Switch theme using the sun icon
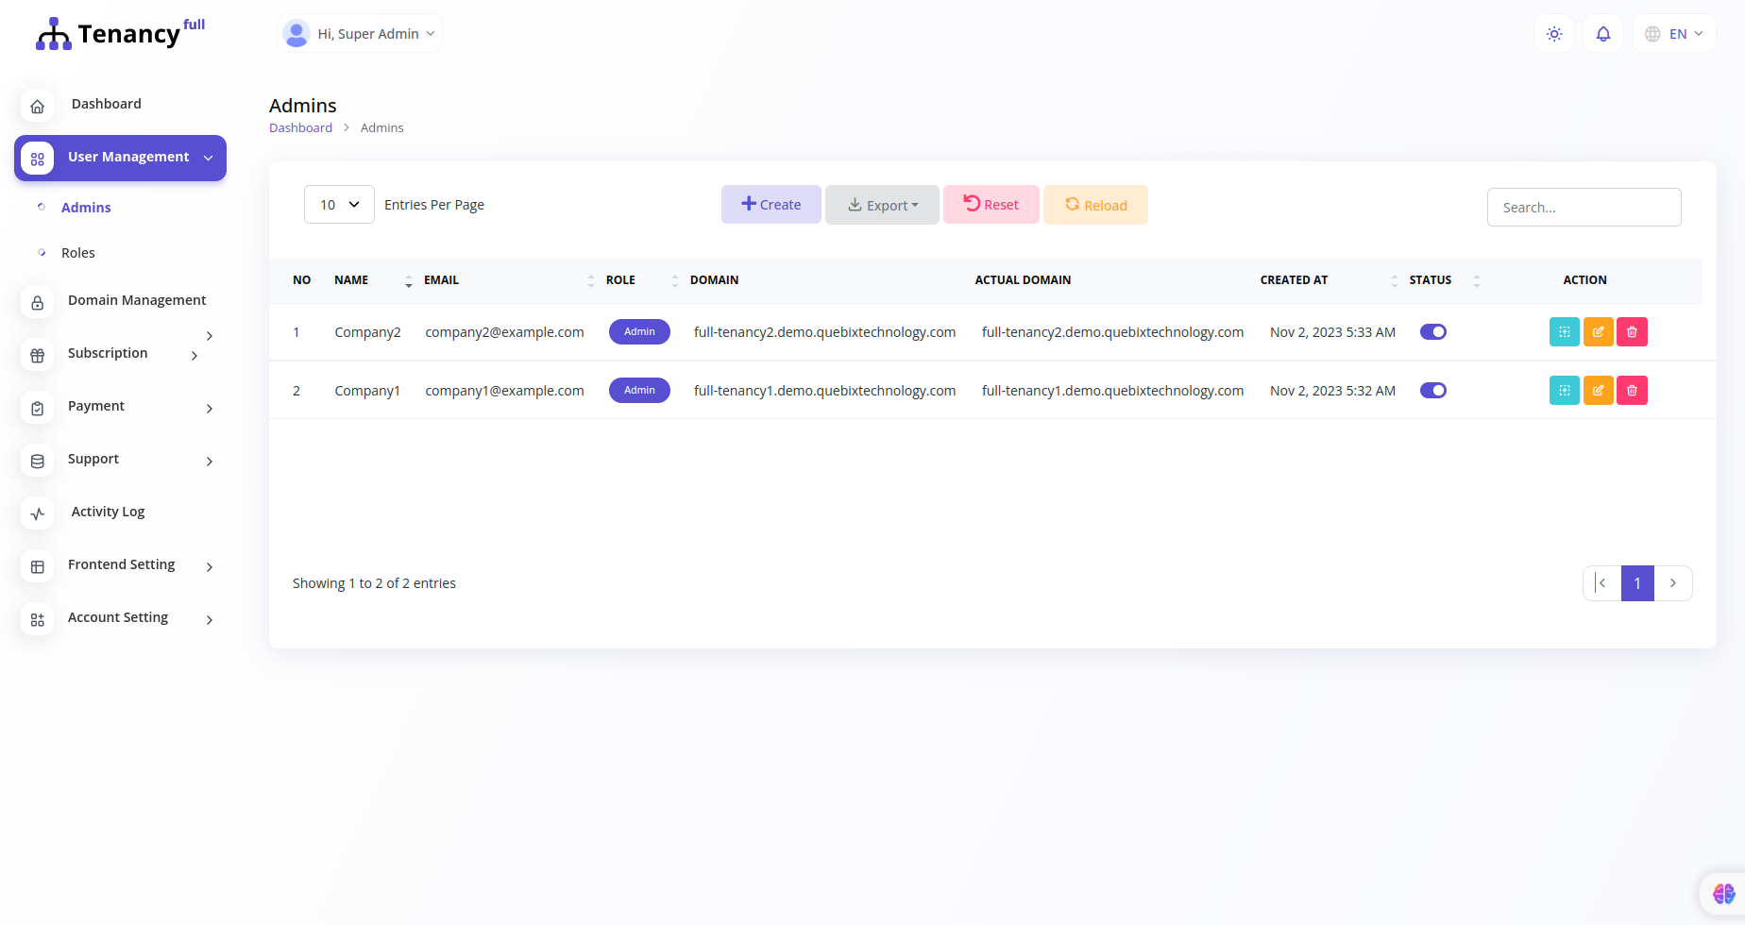Screen dimensions: 1745x925 pyautogui.click(x=1553, y=33)
